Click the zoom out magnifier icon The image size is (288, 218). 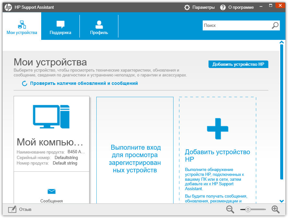point(230,209)
